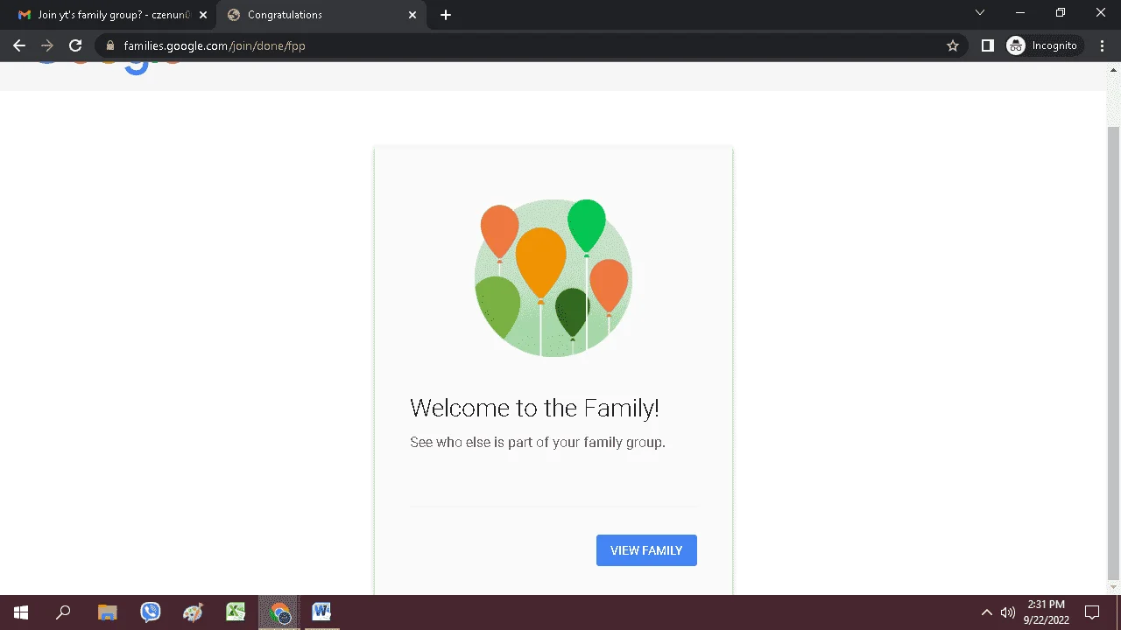This screenshot has width=1121, height=630.
Task: Open File Explorer from taskbar
Action: pyautogui.click(x=107, y=612)
